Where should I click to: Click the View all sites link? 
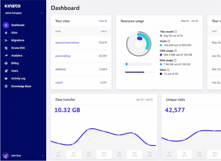[x=103, y=21]
